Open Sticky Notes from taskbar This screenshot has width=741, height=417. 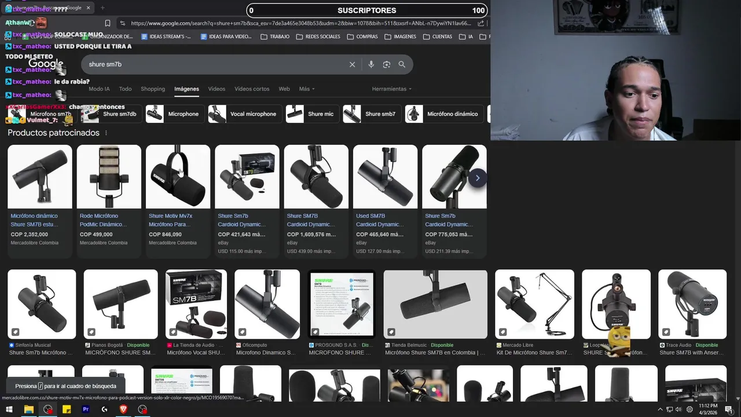pyautogui.click(x=67, y=409)
